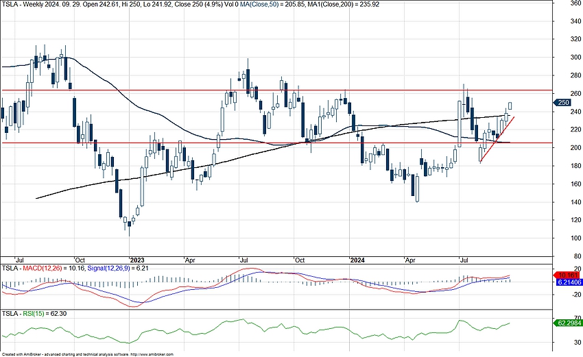The image size is (583, 357).
Task: Click the 200 price axis label
Action: (x=575, y=148)
